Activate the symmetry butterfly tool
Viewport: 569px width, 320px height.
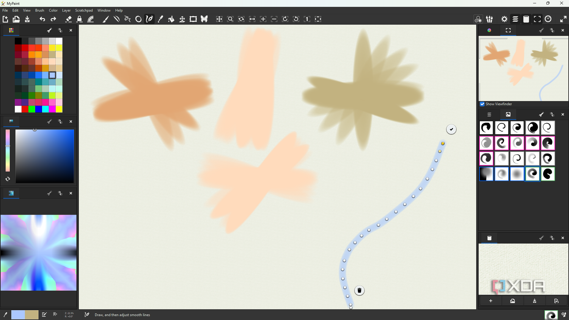pos(204,19)
